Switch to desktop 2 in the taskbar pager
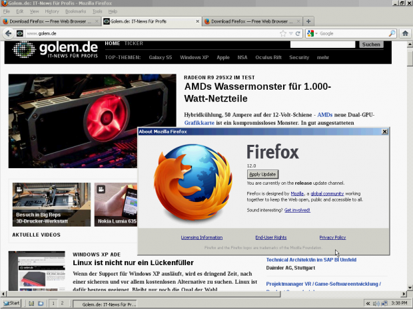The image size is (413, 309). (x=62, y=303)
